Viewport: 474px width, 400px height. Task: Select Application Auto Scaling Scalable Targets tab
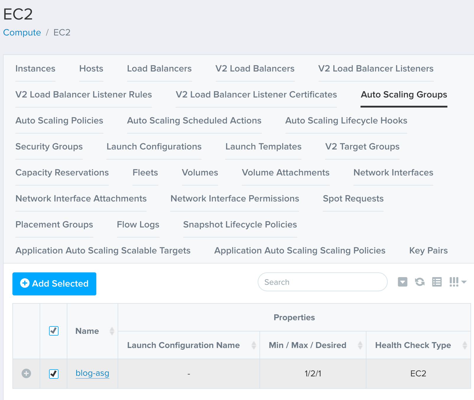click(103, 251)
